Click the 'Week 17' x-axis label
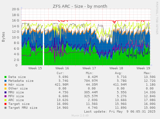This screenshot has width=160, height=119. pos(89,68)
